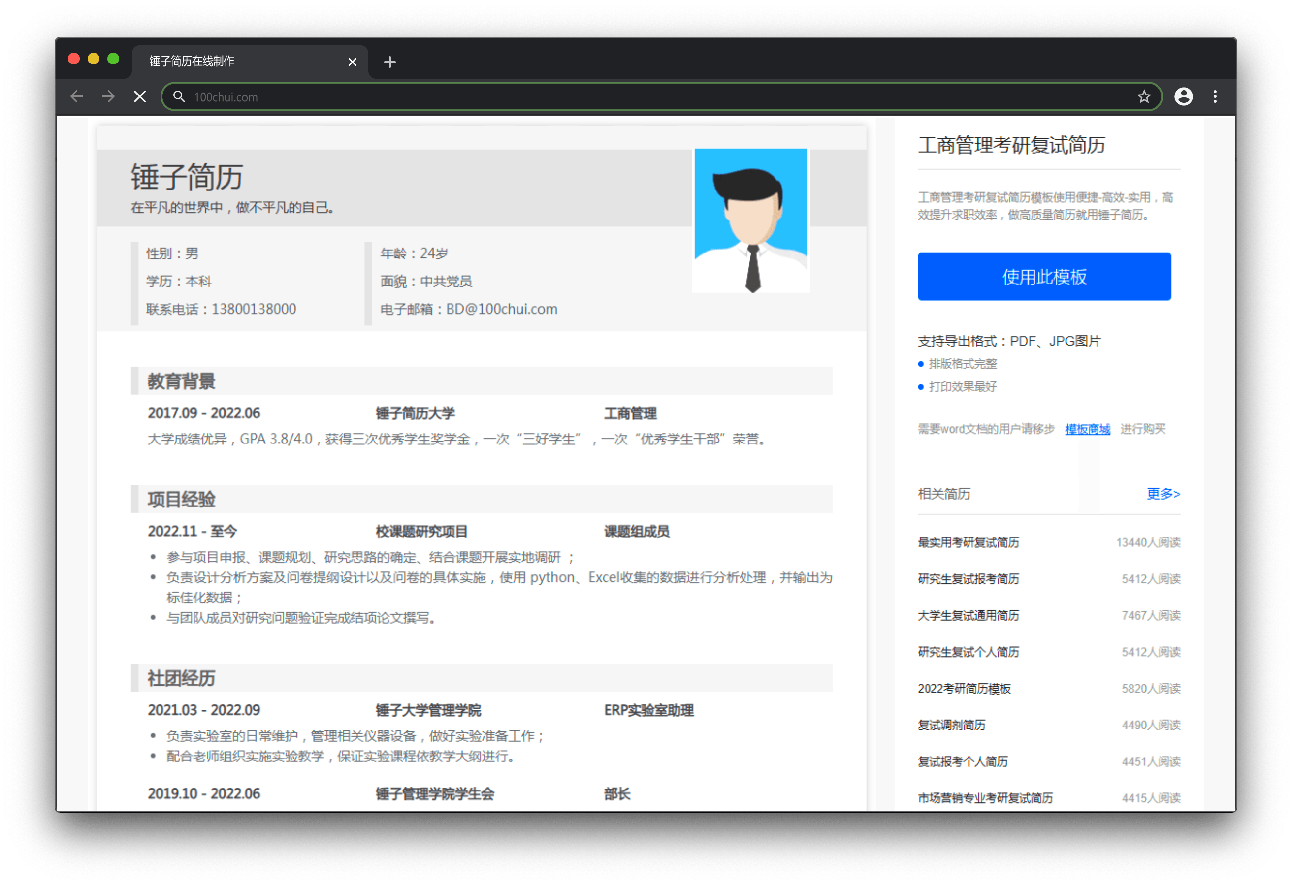Open 2022考研简历模板 link
This screenshot has width=1292, height=885.
click(964, 688)
